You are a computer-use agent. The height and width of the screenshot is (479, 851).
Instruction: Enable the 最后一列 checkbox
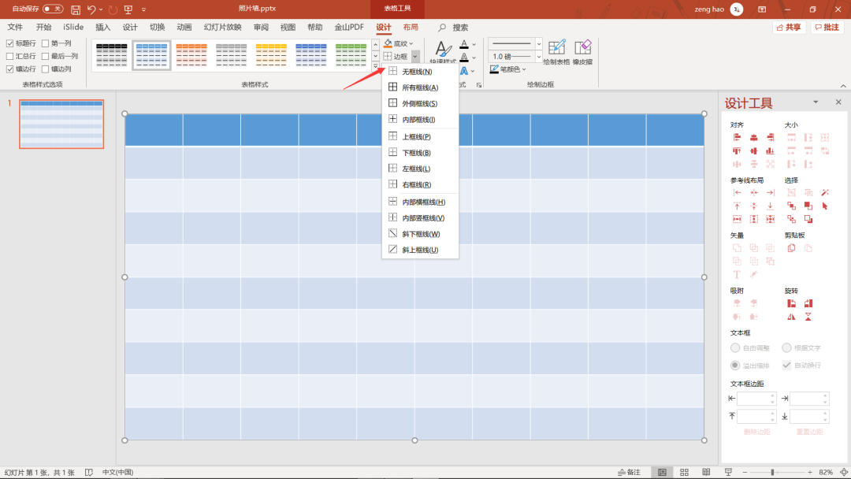46,56
